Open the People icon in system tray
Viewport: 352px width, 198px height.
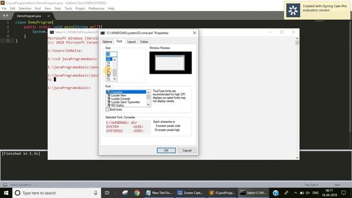pos(286,193)
